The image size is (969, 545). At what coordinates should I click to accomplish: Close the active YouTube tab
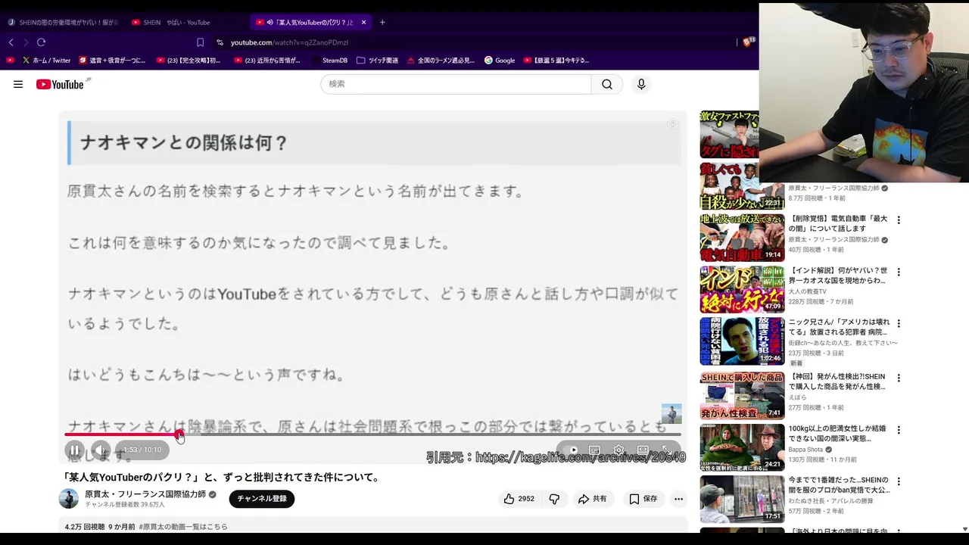pos(363,22)
